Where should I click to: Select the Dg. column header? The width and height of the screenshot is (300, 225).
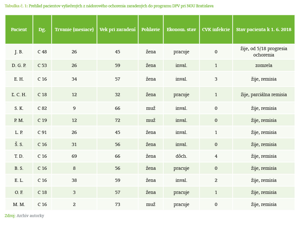(42, 30)
